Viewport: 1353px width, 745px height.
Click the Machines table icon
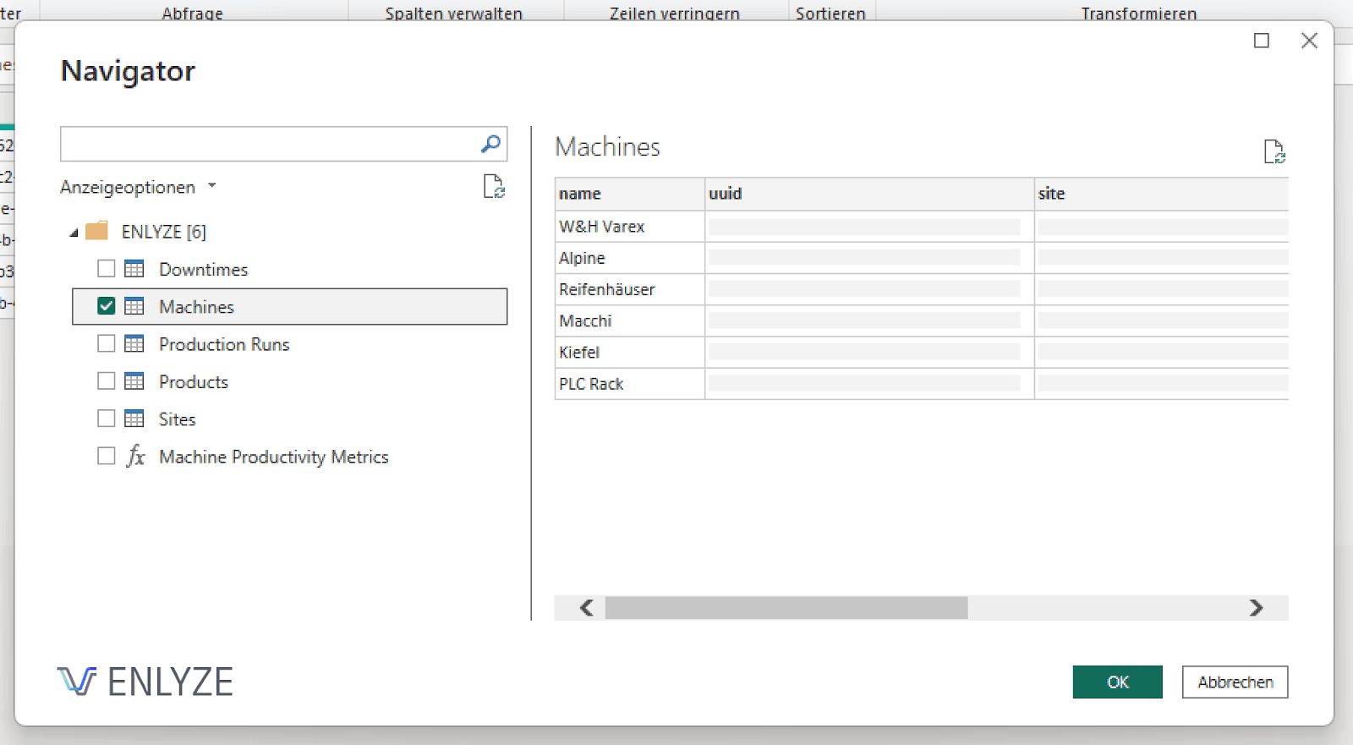(134, 306)
